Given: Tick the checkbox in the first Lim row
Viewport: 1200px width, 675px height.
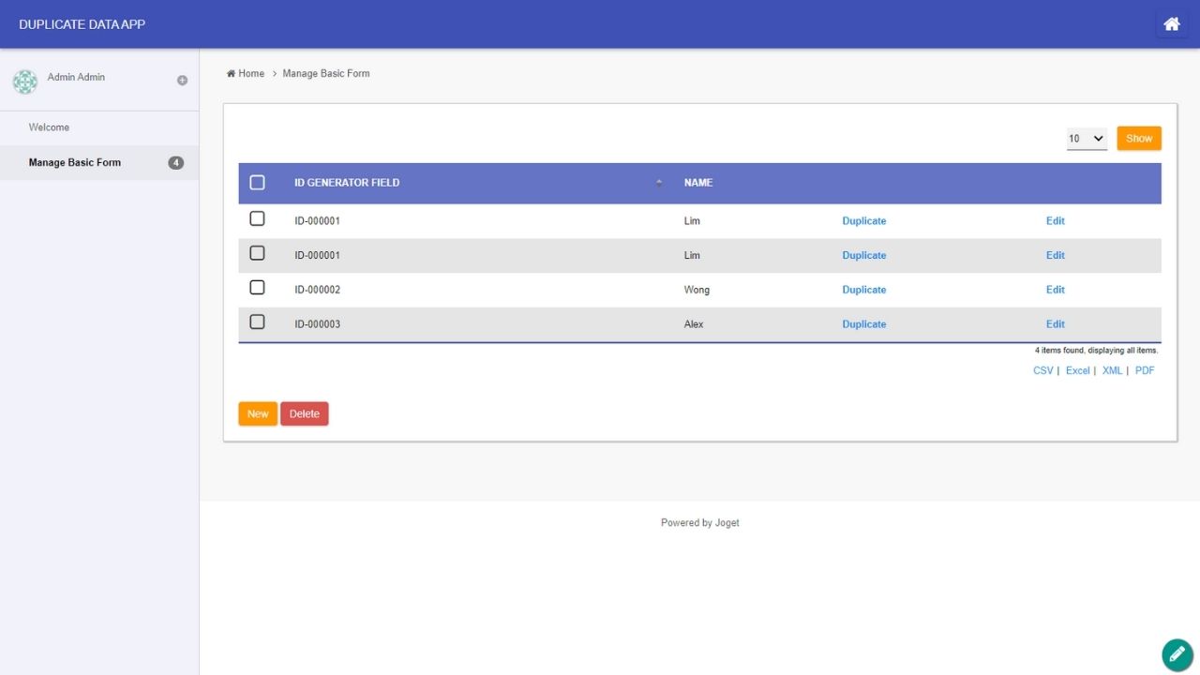Looking at the screenshot, I should 257,219.
